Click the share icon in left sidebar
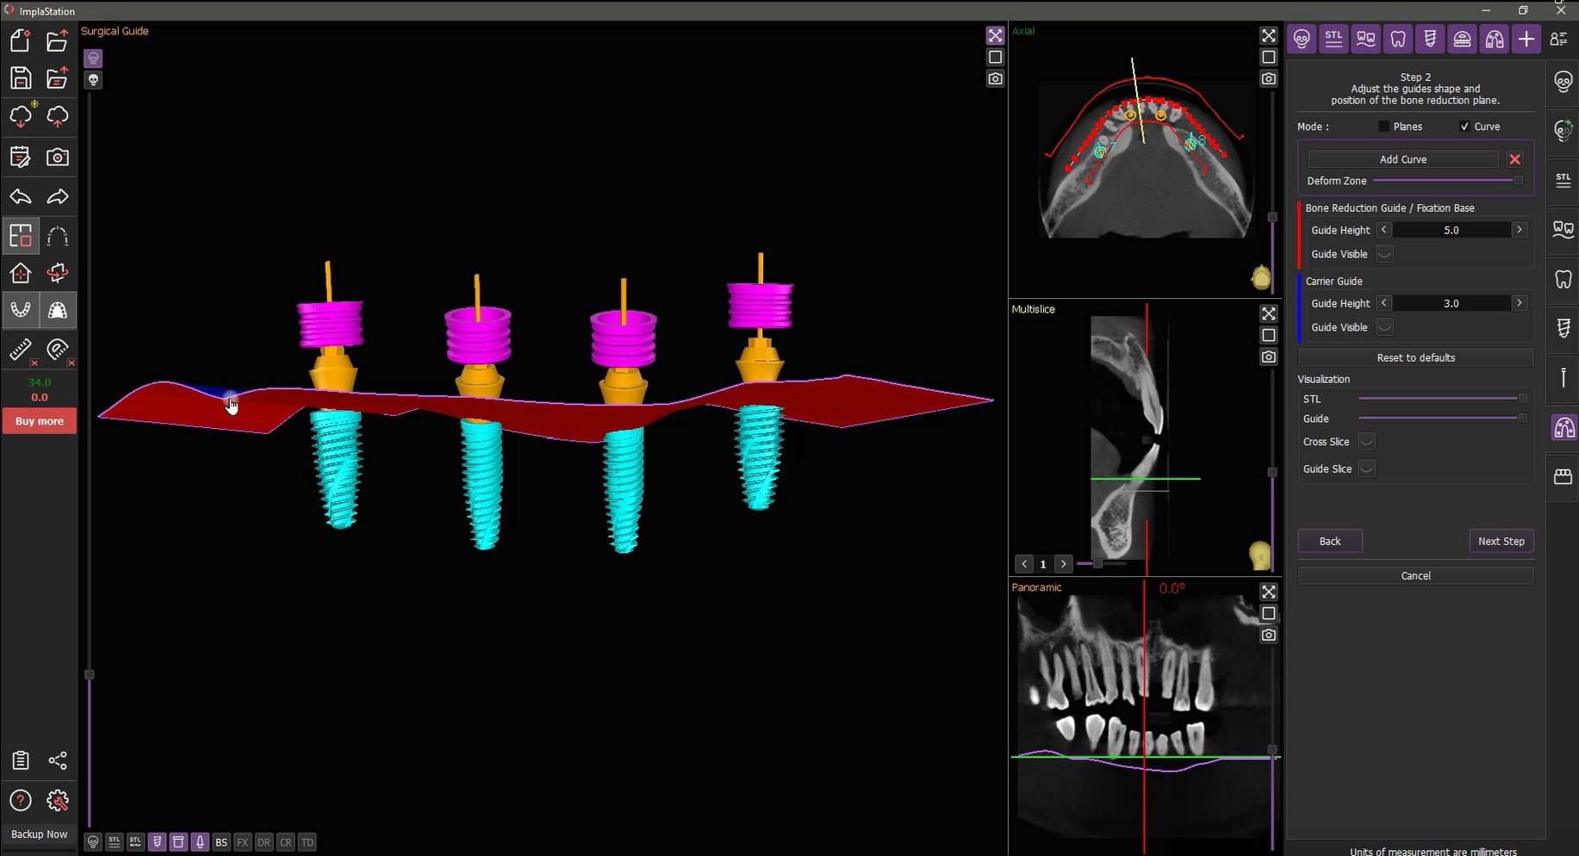1579x856 pixels. tap(58, 760)
